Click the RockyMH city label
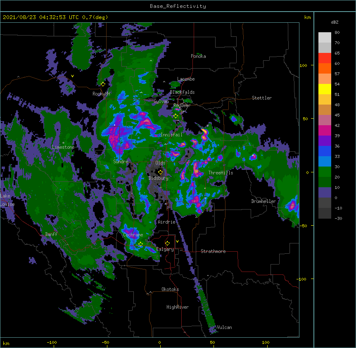Viewport: 356px width, 348px height. (x=101, y=94)
